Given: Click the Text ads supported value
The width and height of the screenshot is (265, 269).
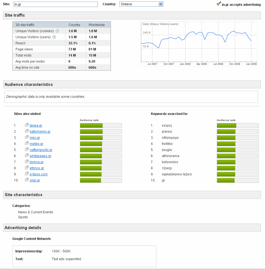Looking at the screenshot, I should [x=67, y=259].
